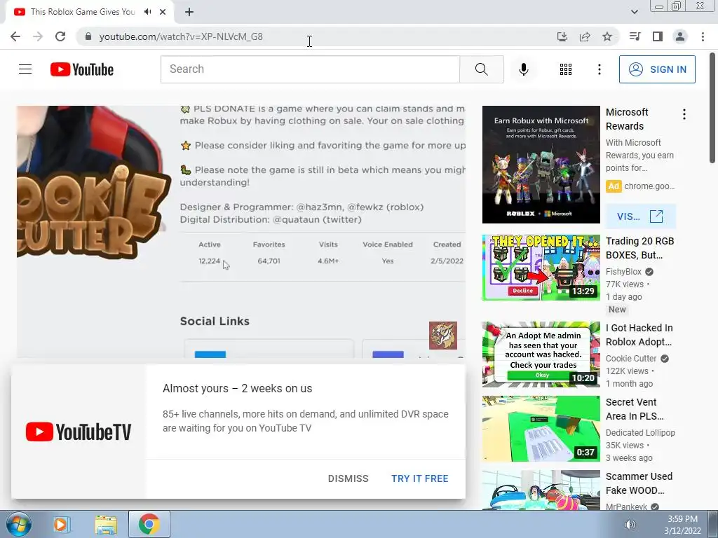Click the 'Ad' badge next to chrome.goo...
718x538 pixels.
click(614, 186)
